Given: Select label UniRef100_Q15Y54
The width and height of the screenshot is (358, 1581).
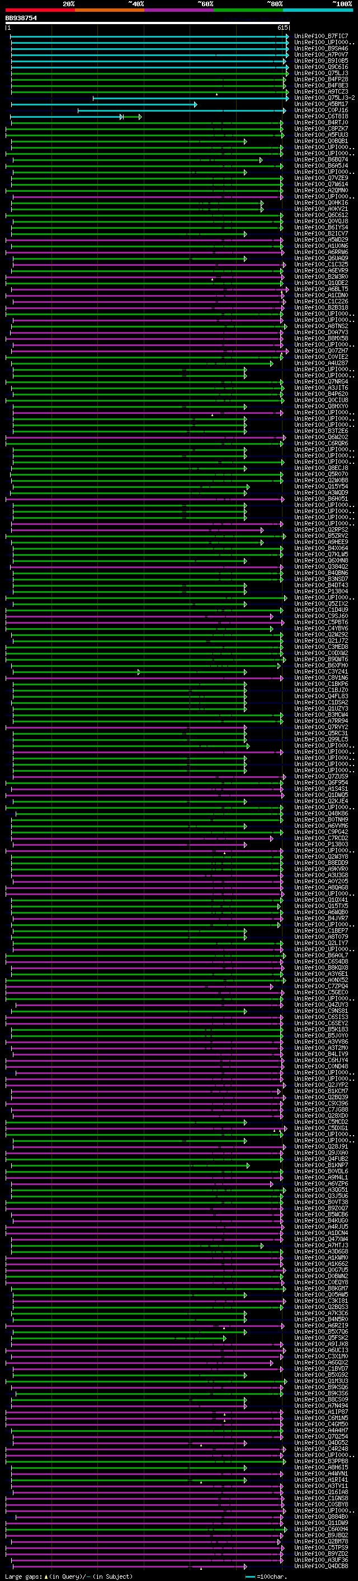Looking at the screenshot, I should pyautogui.click(x=321, y=487).
